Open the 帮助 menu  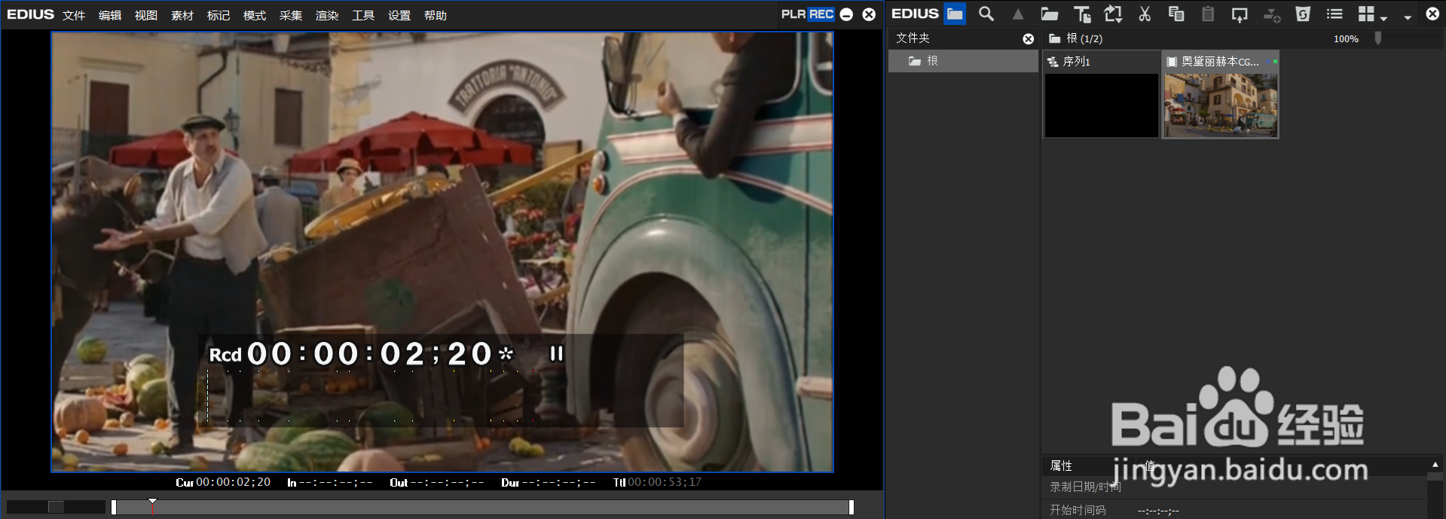pyautogui.click(x=436, y=15)
